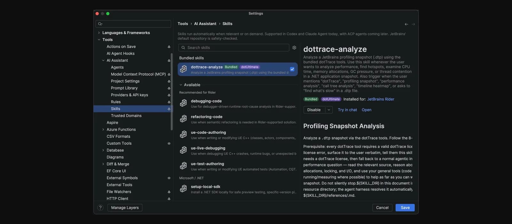Click the magnifier icon in settings search
512x224 pixels.
(100, 24)
